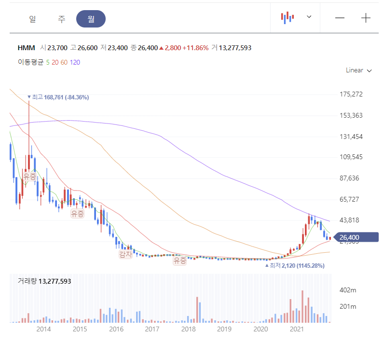Click the tall red 2018 volume bar
Screen dimensions: 384x343
pyautogui.click(x=197, y=310)
